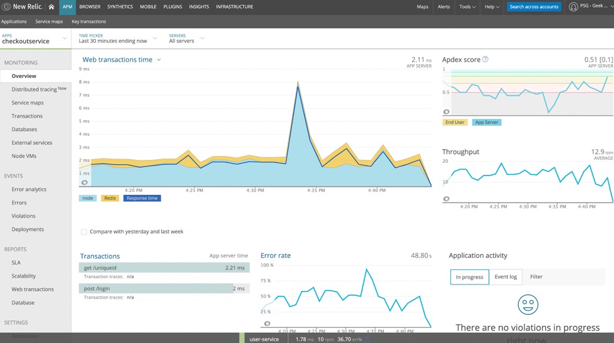614x343 pixels.
Task: Enable Compare with yesterday and last week
Action: tap(84, 232)
